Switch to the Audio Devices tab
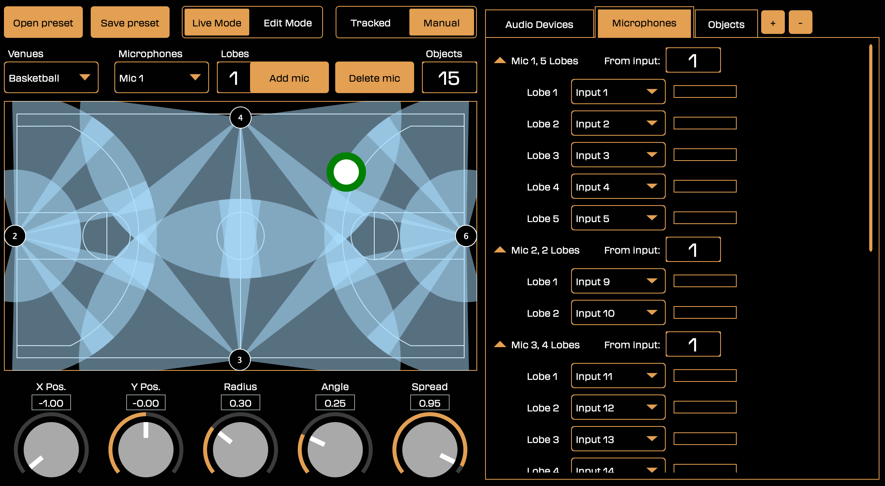The width and height of the screenshot is (885, 486). (540, 24)
